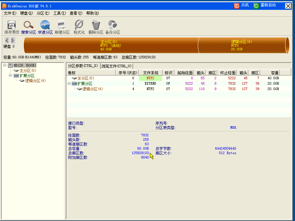Click hard disk icon beside HD128 in tree
The height and width of the screenshot is (221, 295).
10,65
